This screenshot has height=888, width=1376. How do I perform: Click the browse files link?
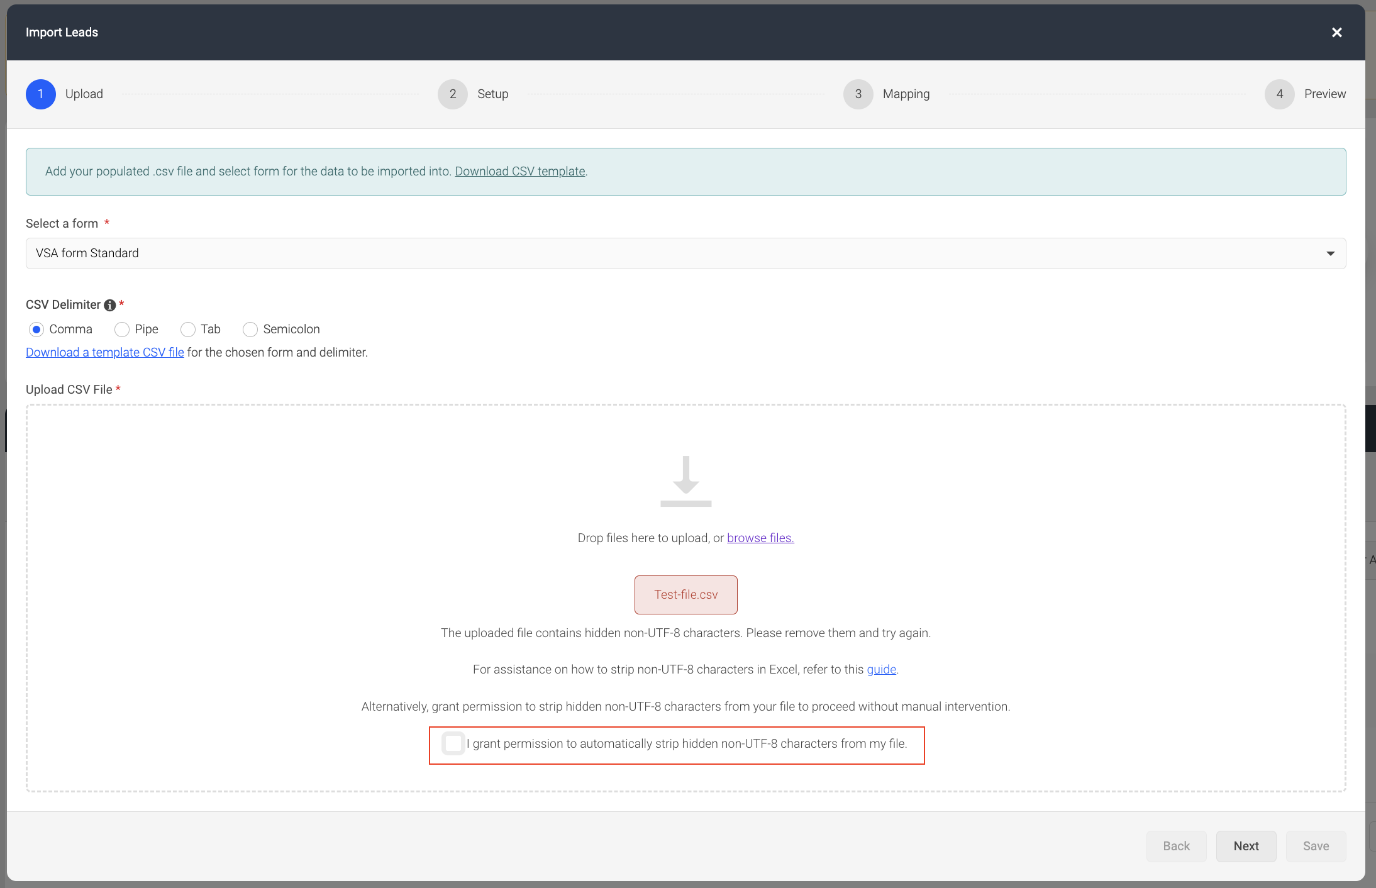pos(760,538)
